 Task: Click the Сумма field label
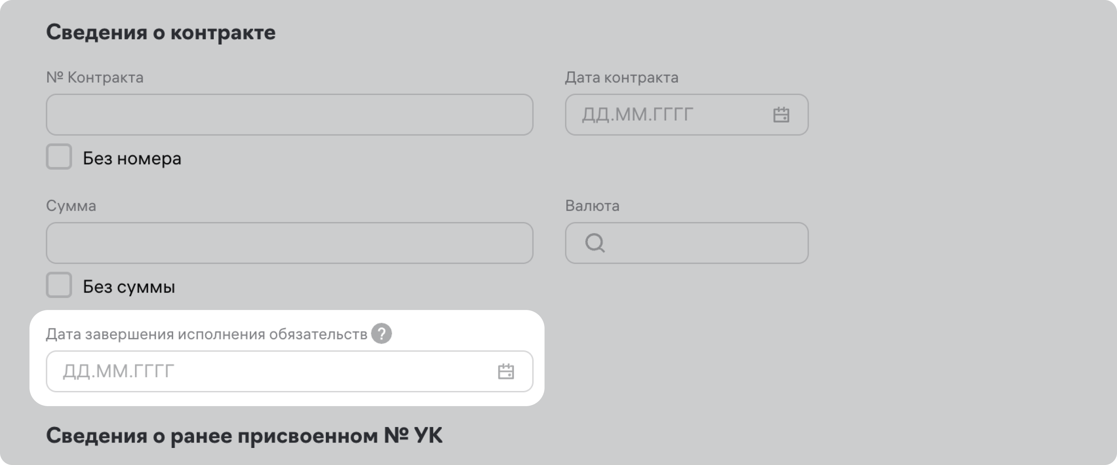click(71, 205)
